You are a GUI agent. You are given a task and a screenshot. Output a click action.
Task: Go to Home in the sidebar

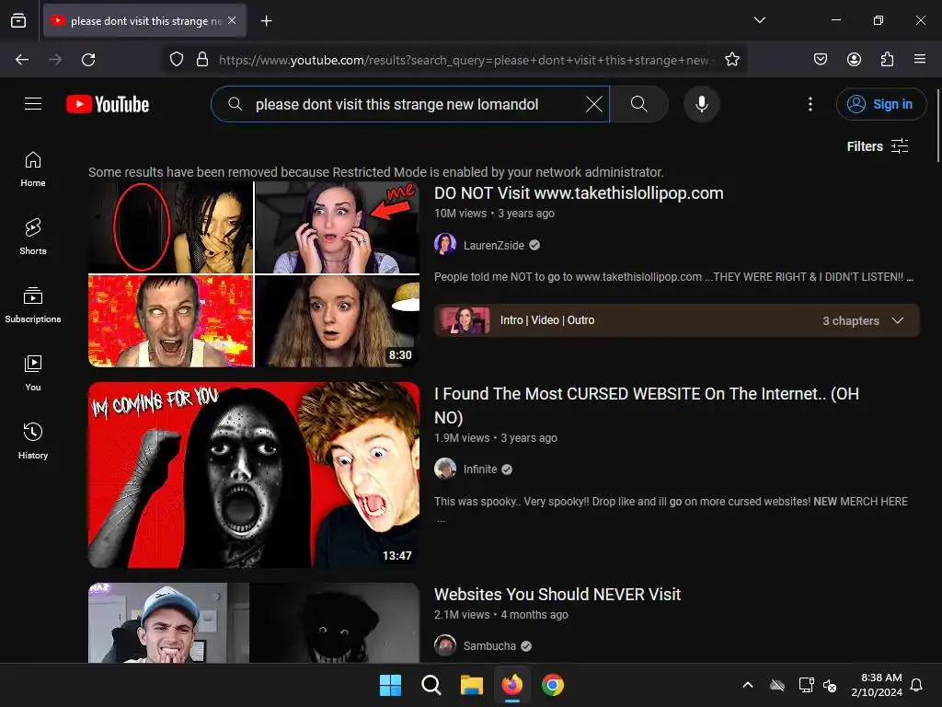pos(33,169)
